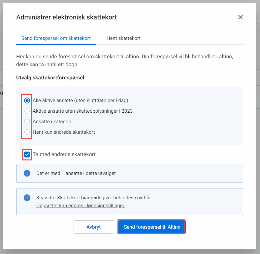The image size is (260, 254).
Task: Click the "Ta med endrede skattekort" label text
Action: [64, 154]
